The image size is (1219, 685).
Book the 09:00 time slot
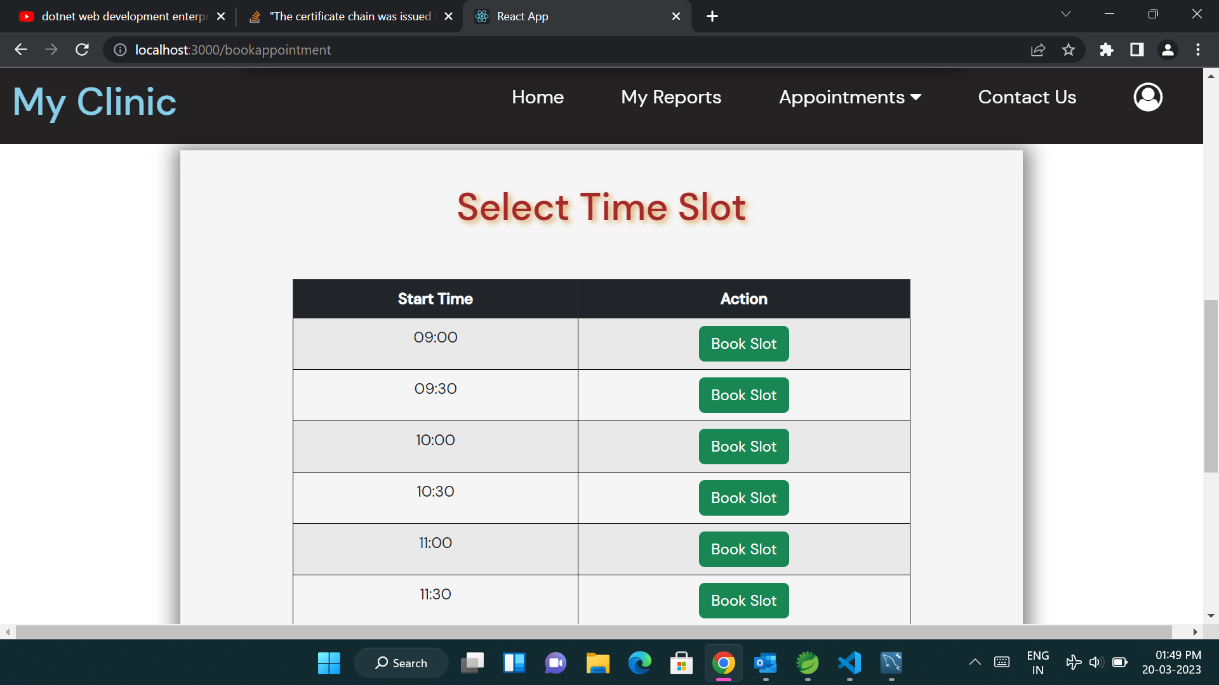tap(744, 344)
